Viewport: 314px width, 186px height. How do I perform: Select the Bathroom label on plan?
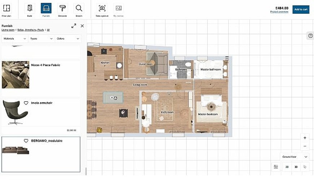181,70
